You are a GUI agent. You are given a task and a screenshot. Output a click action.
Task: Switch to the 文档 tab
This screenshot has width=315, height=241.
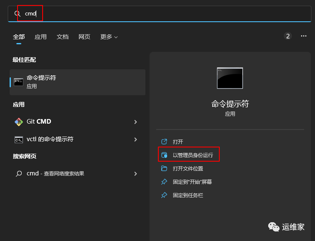(63, 37)
